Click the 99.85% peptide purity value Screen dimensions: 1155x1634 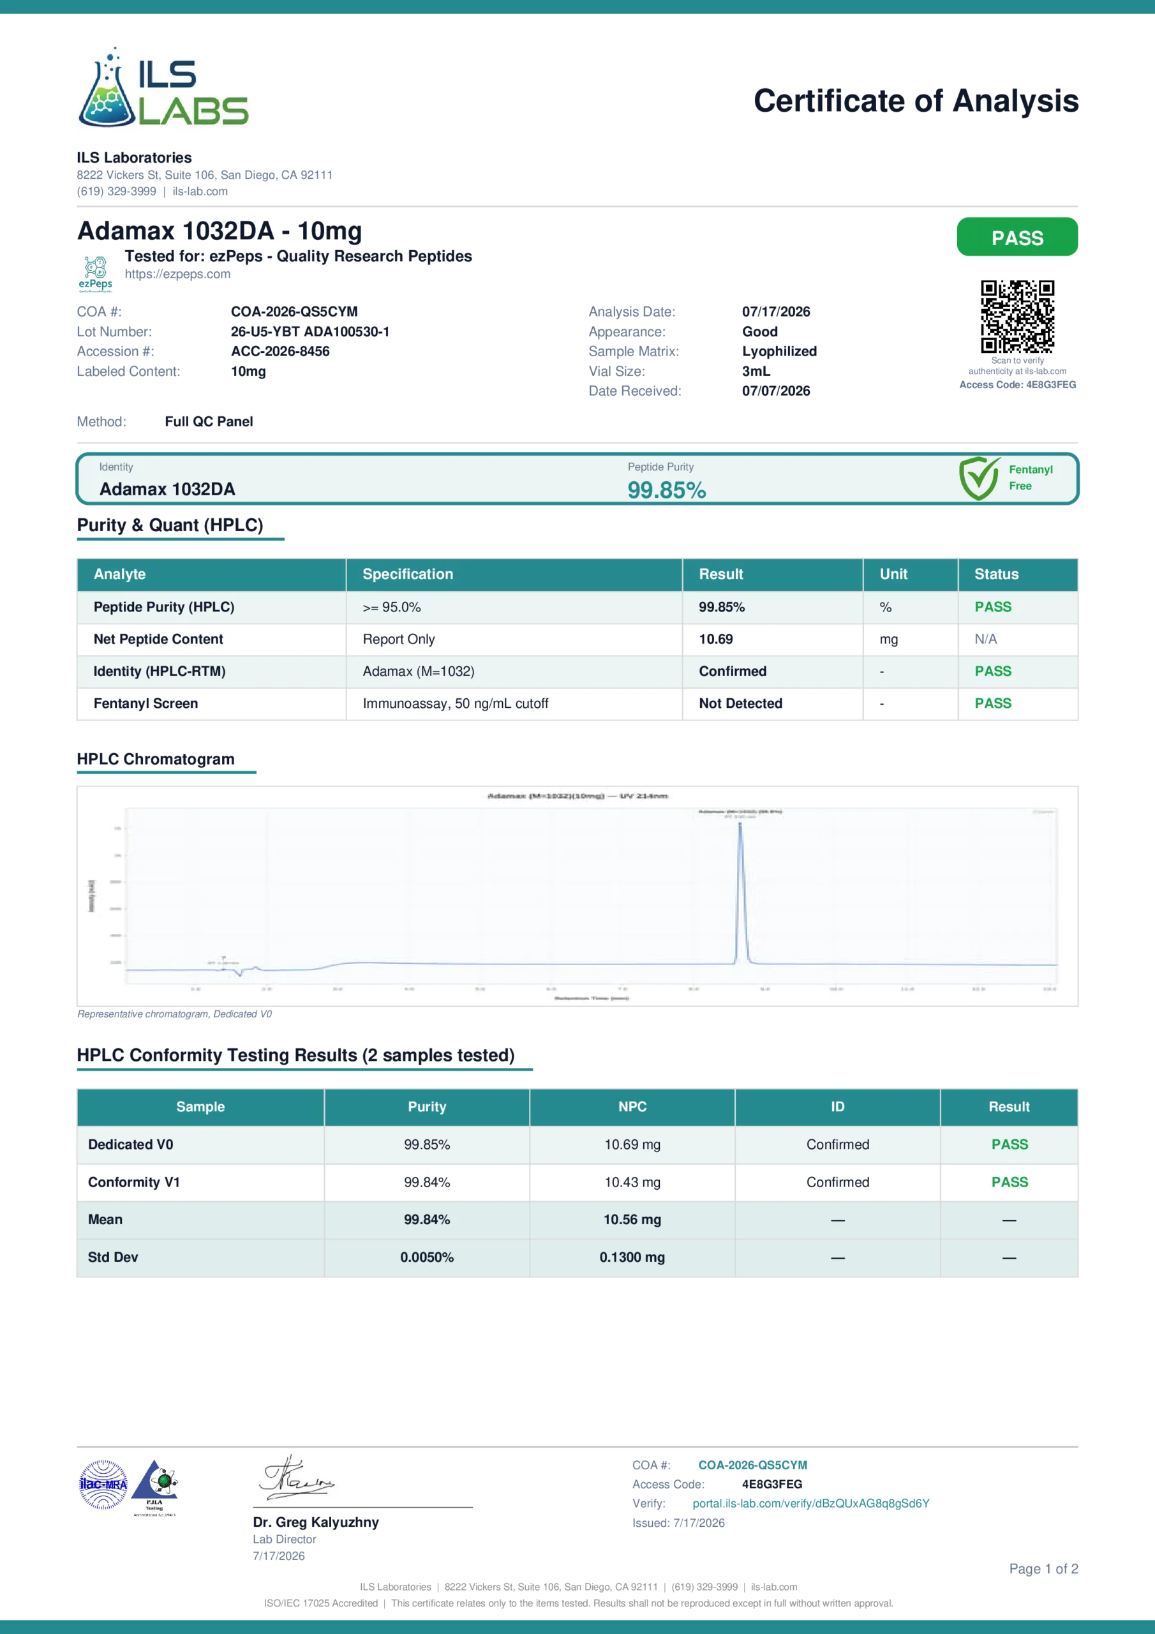tap(667, 490)
